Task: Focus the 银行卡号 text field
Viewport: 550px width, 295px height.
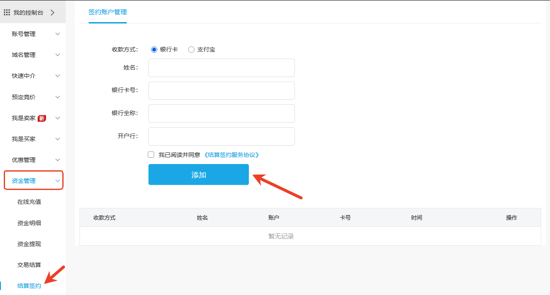Action: (x=222, y=90)
